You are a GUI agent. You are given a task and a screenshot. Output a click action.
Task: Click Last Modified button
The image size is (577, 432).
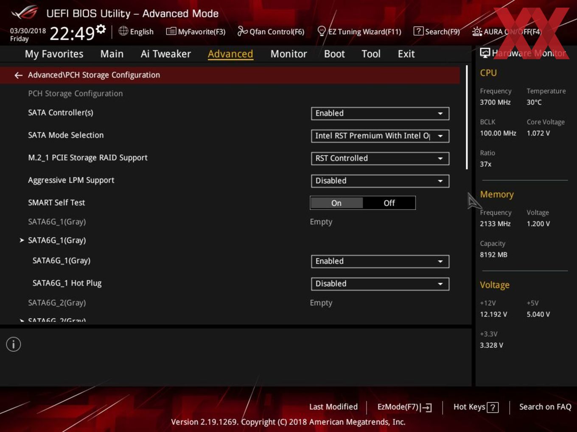tap(333, 407)
